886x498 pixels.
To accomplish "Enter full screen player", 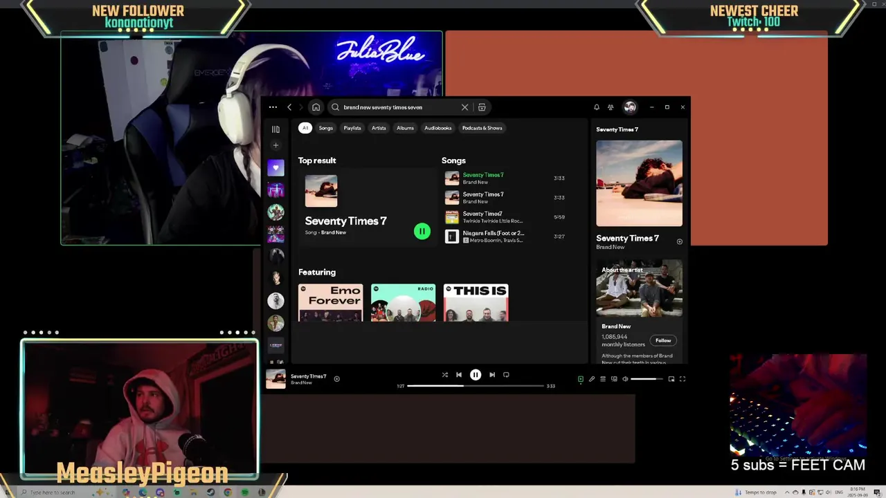I will (682, 379).
